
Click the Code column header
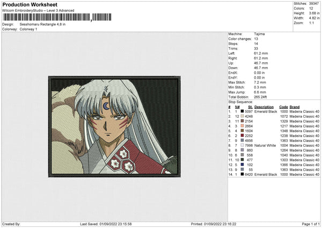click(283, 106)
